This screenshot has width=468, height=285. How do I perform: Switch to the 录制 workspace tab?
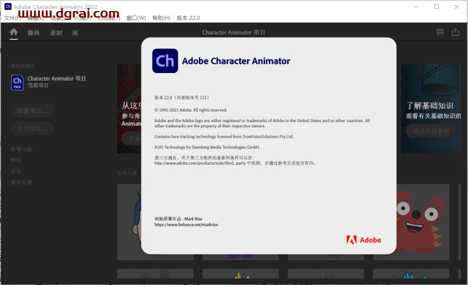point(56,33)
